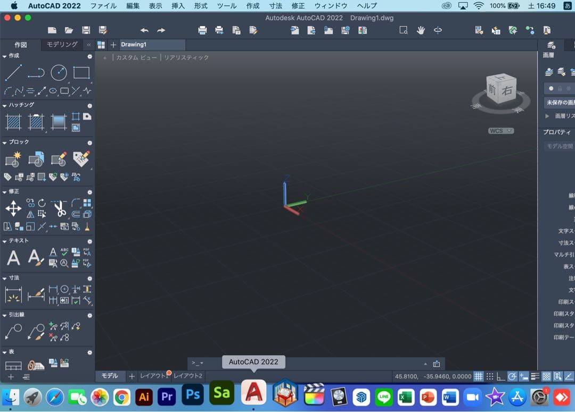575x412 pixels.
Task: Pick the Rectangle tool in 作成 panel
Action: (x=81, y=72)
